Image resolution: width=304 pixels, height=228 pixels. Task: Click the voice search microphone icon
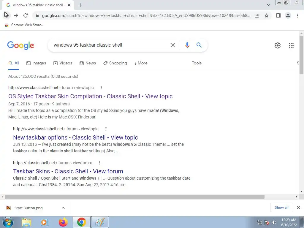click(187, 45)
